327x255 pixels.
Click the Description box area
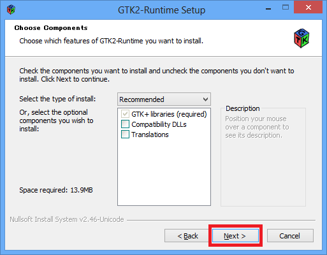pyautogui.click(x=263, y=157)
